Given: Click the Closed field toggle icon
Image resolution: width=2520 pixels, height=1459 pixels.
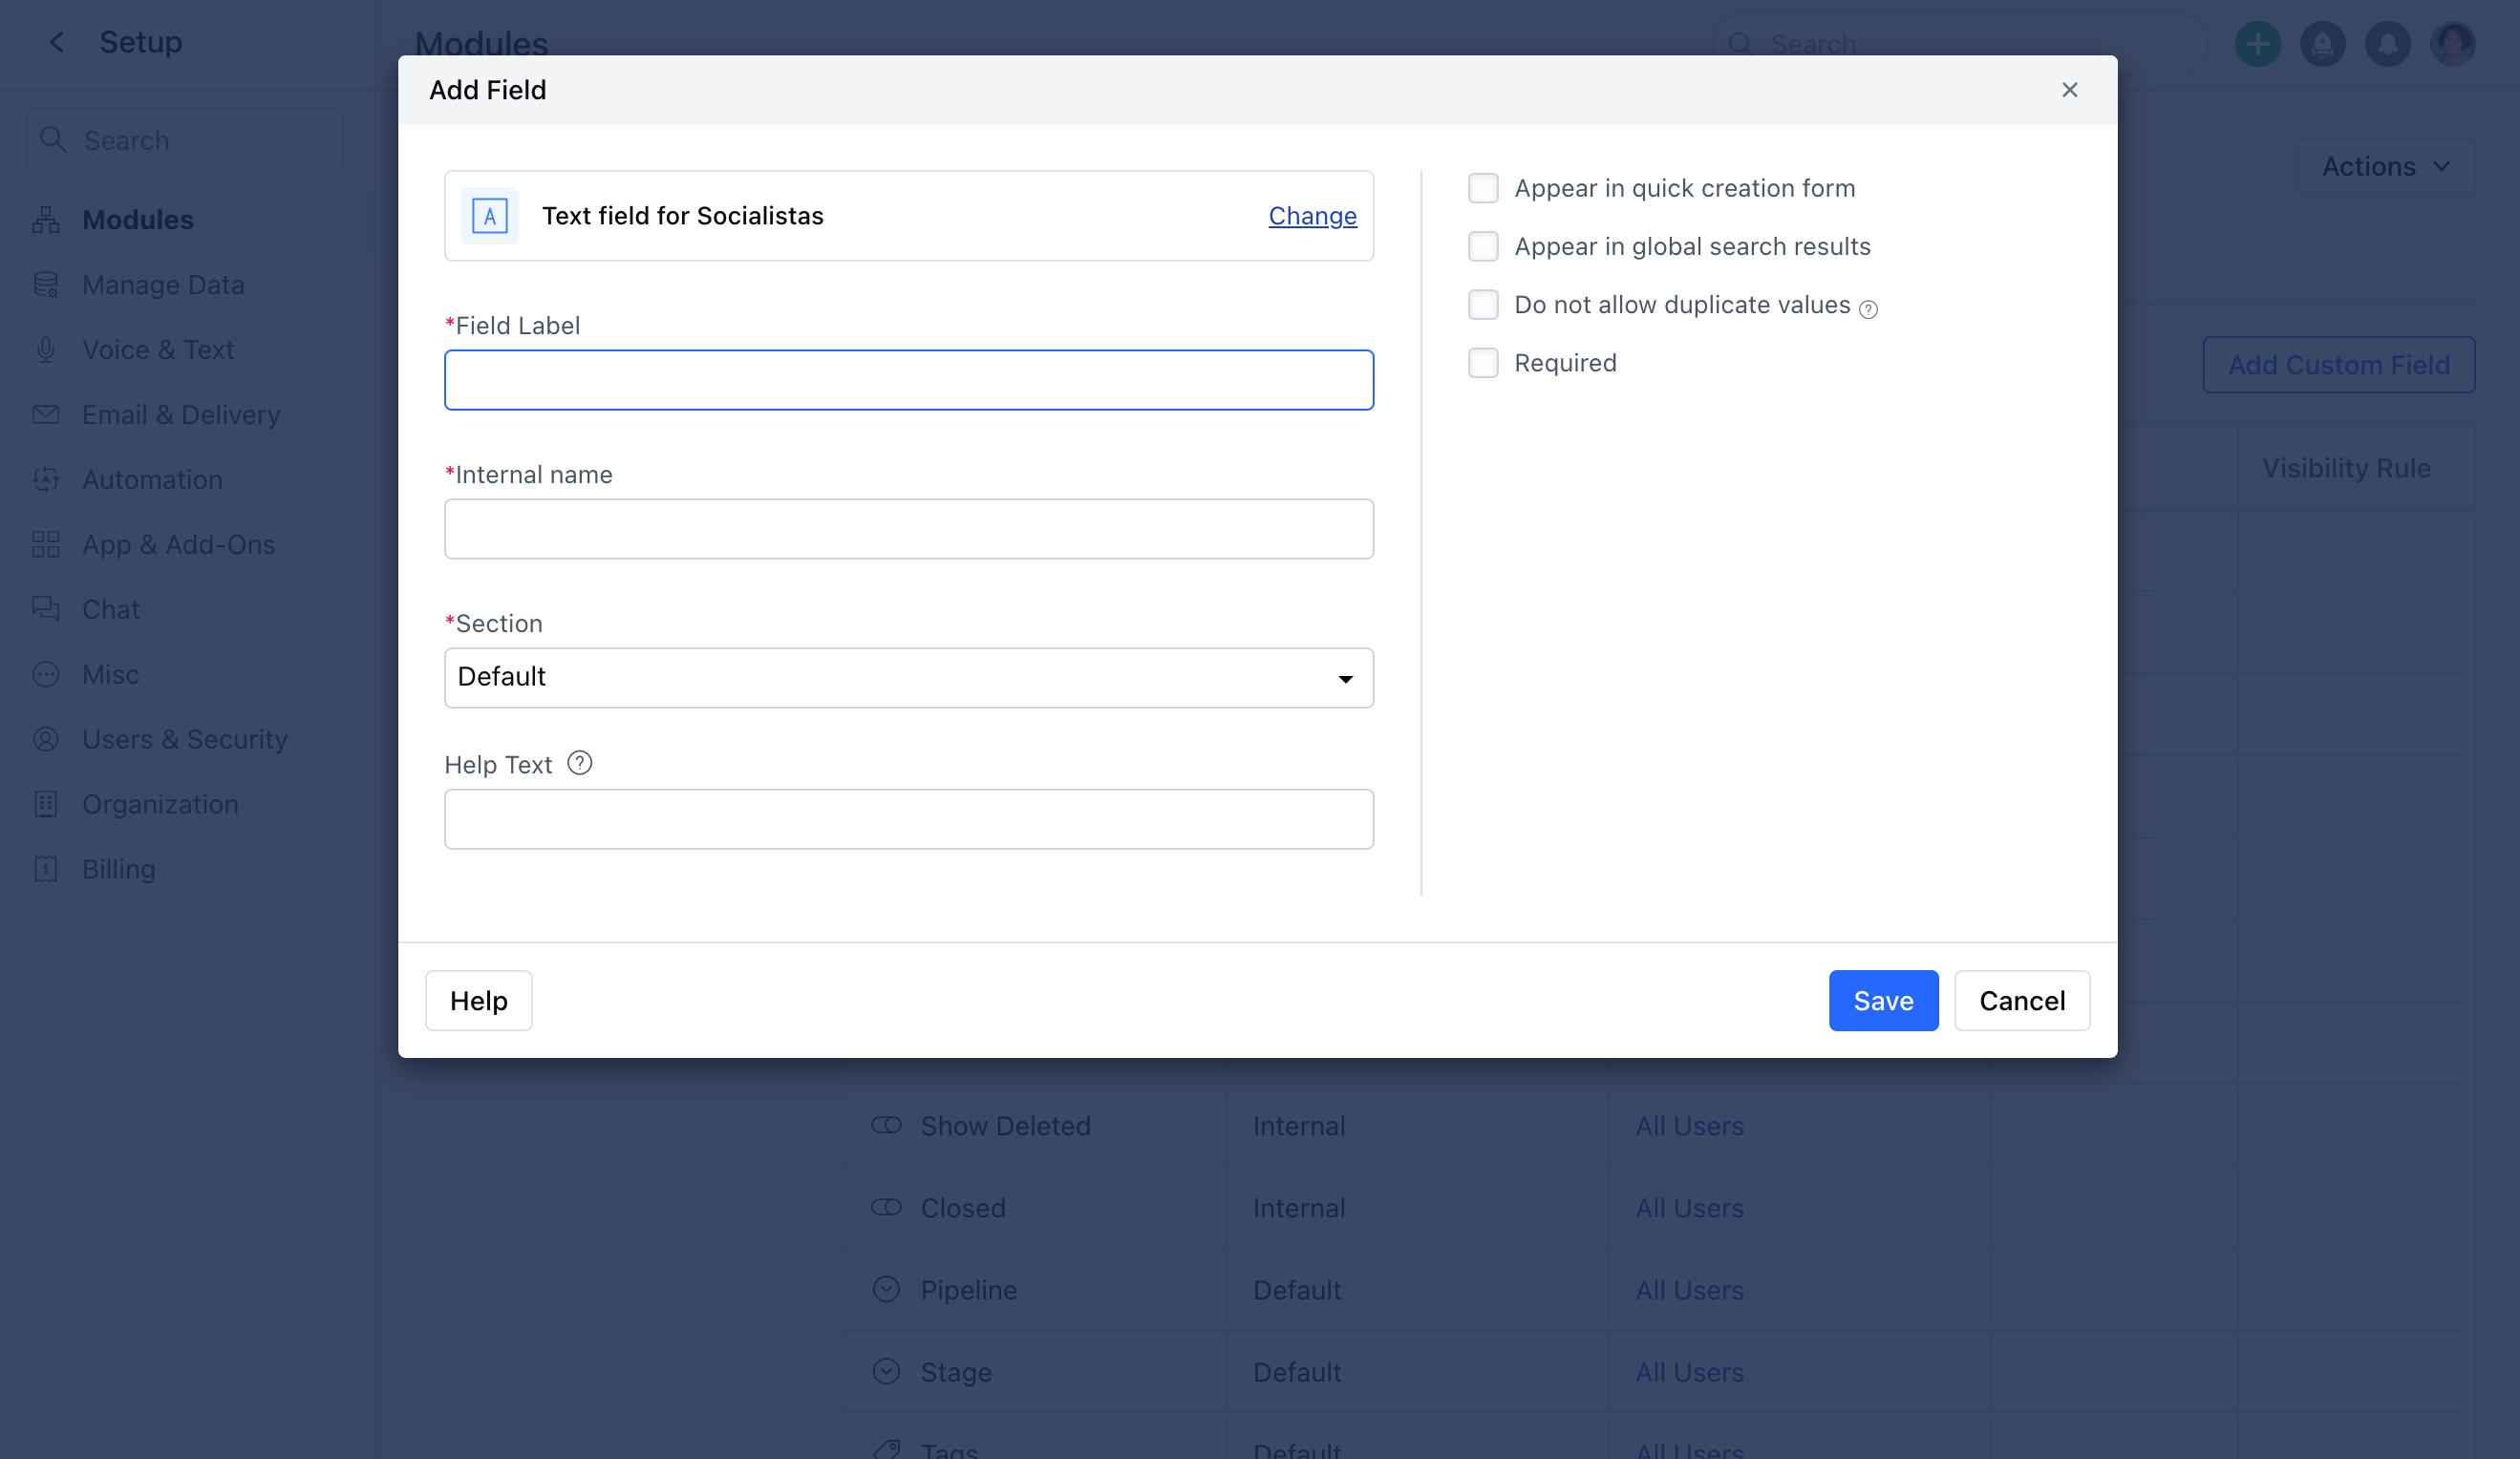Looking at the screenshot, I should [x=886, y=1207].
